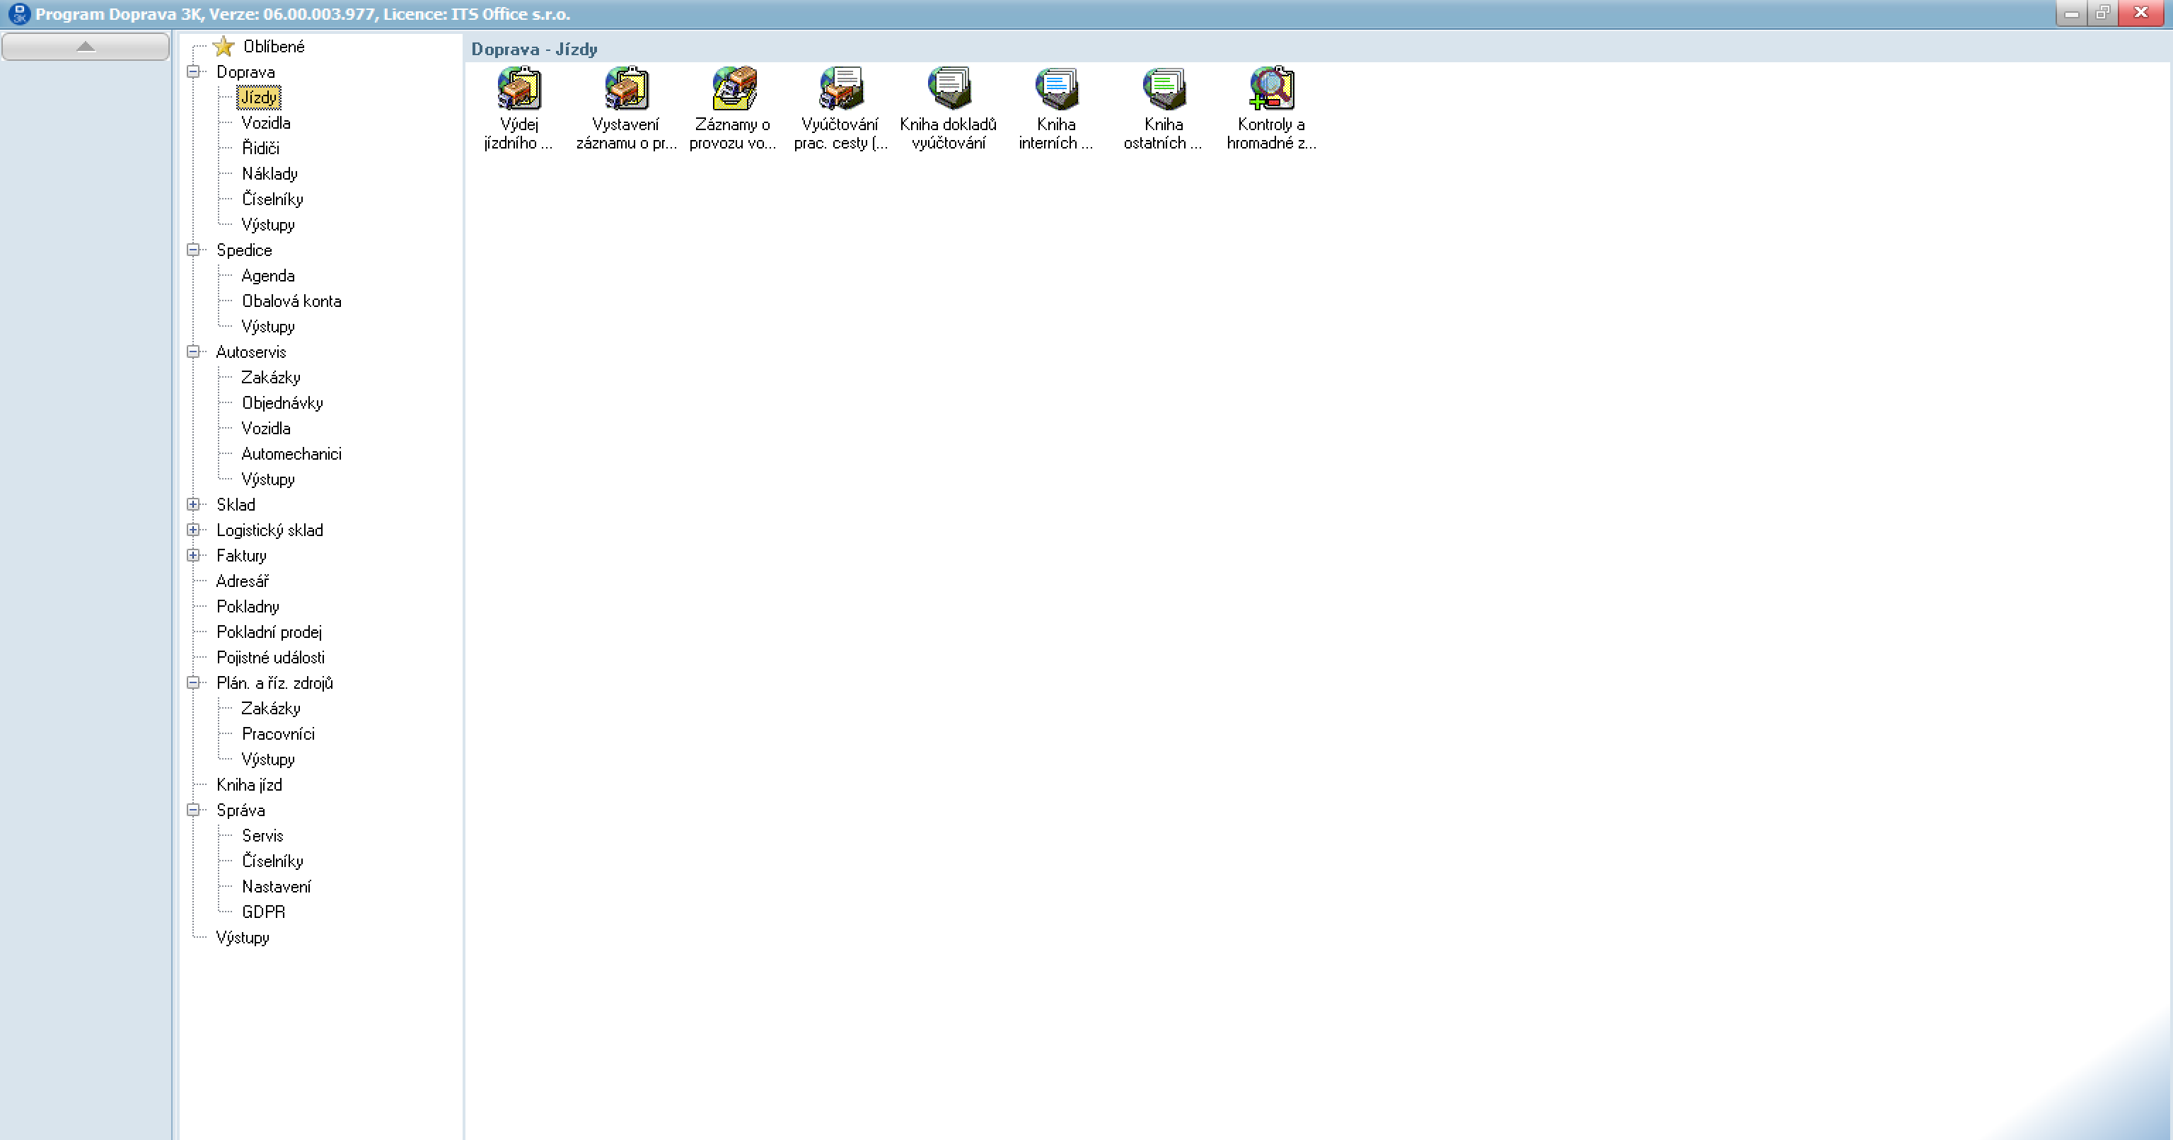
Task: Click the Doprava tree label
Action: click(245, 71)
